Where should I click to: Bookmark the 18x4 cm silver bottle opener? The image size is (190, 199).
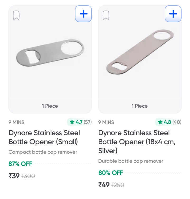coord(106,15)
